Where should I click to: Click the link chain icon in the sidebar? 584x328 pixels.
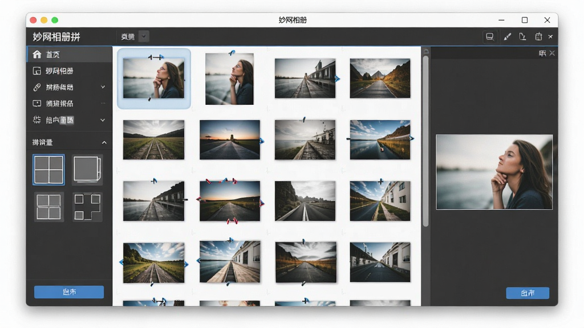[37, 87]
